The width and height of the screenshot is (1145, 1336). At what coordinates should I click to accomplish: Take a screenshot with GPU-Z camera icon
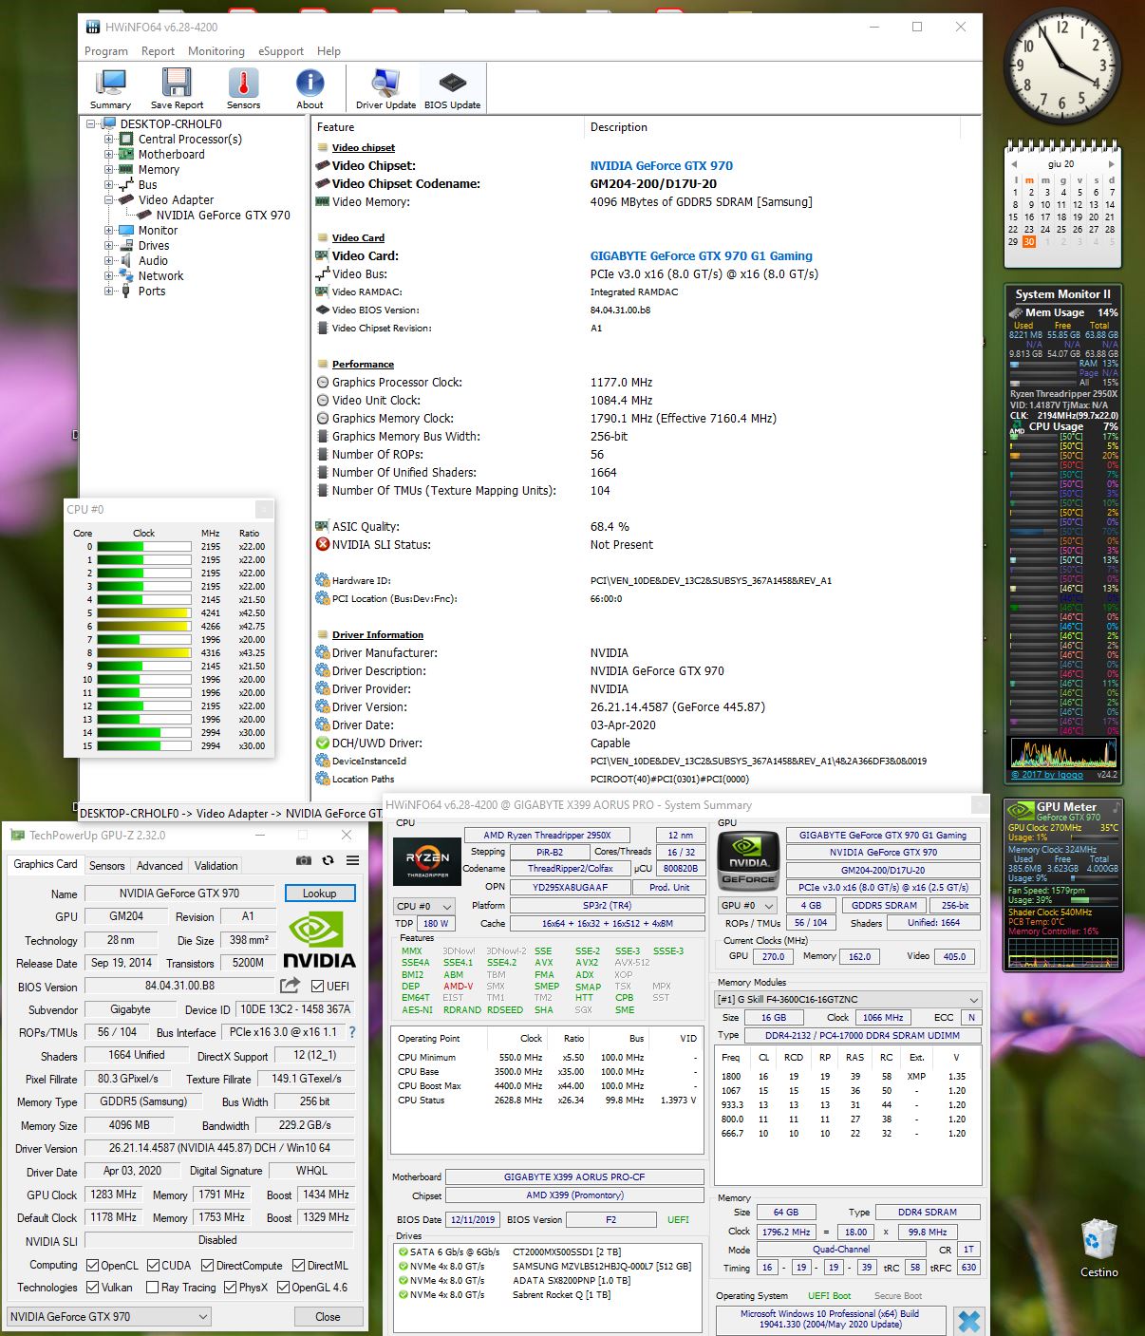click(x=304, y=860)
